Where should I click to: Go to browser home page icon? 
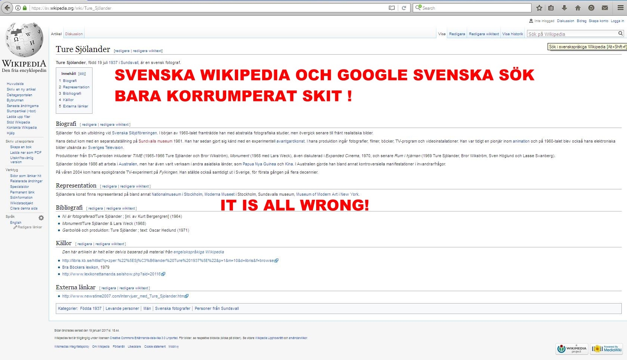tap(578, 8)
